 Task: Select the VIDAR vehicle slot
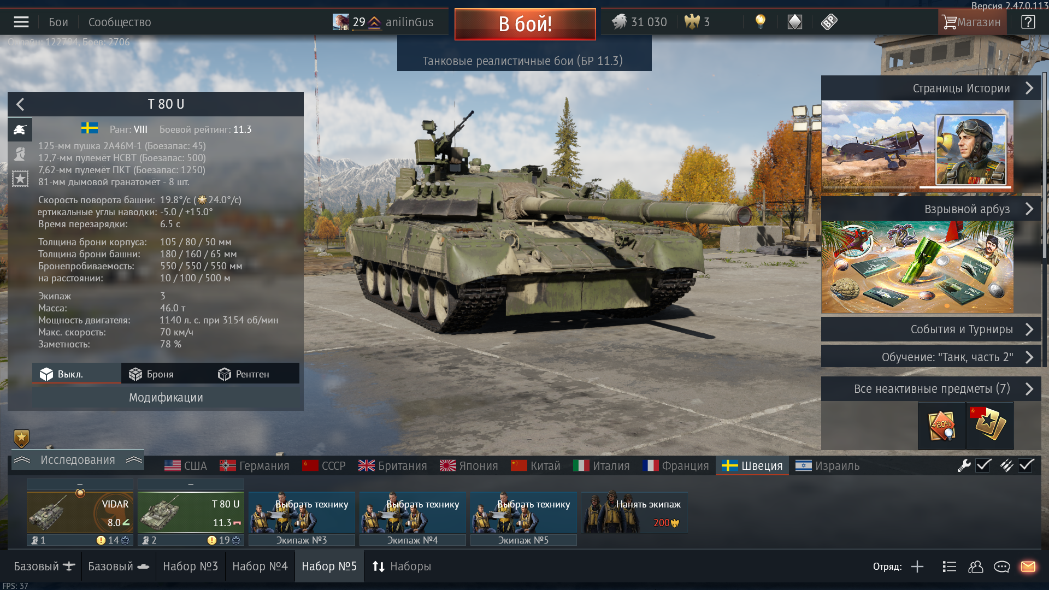pos(80,512)
